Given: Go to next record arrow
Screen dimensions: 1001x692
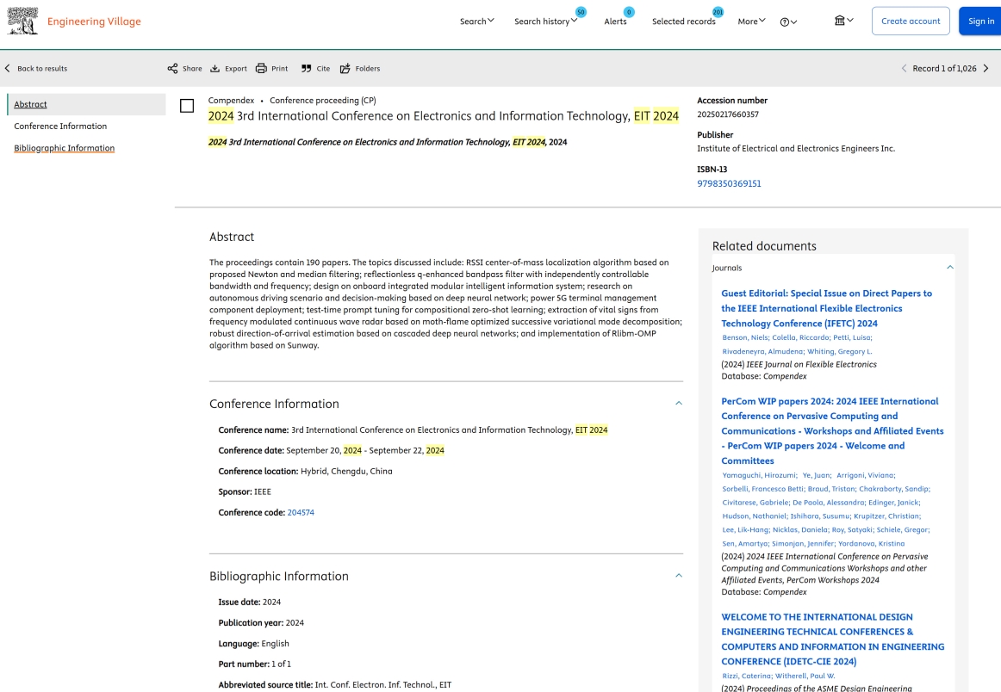Looking at the screenshot, I should tap(986, 68).
